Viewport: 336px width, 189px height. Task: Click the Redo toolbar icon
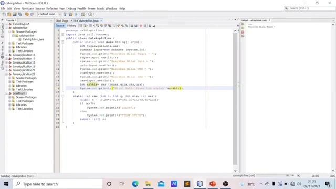[32, 14]
